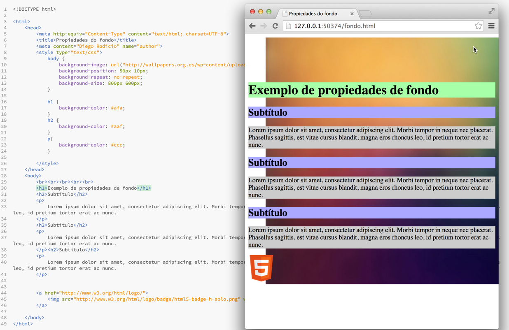Reload the fondo.html page
509x330 pixels.
276,26
